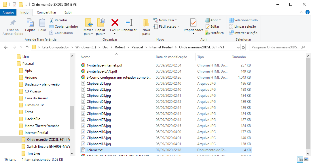
Task: Open the Arquivo menu
Action: [x=8, y=12]
